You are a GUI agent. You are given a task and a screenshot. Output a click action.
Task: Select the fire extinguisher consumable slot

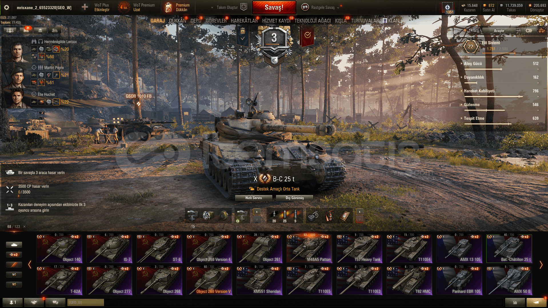(x=329, y=216)
